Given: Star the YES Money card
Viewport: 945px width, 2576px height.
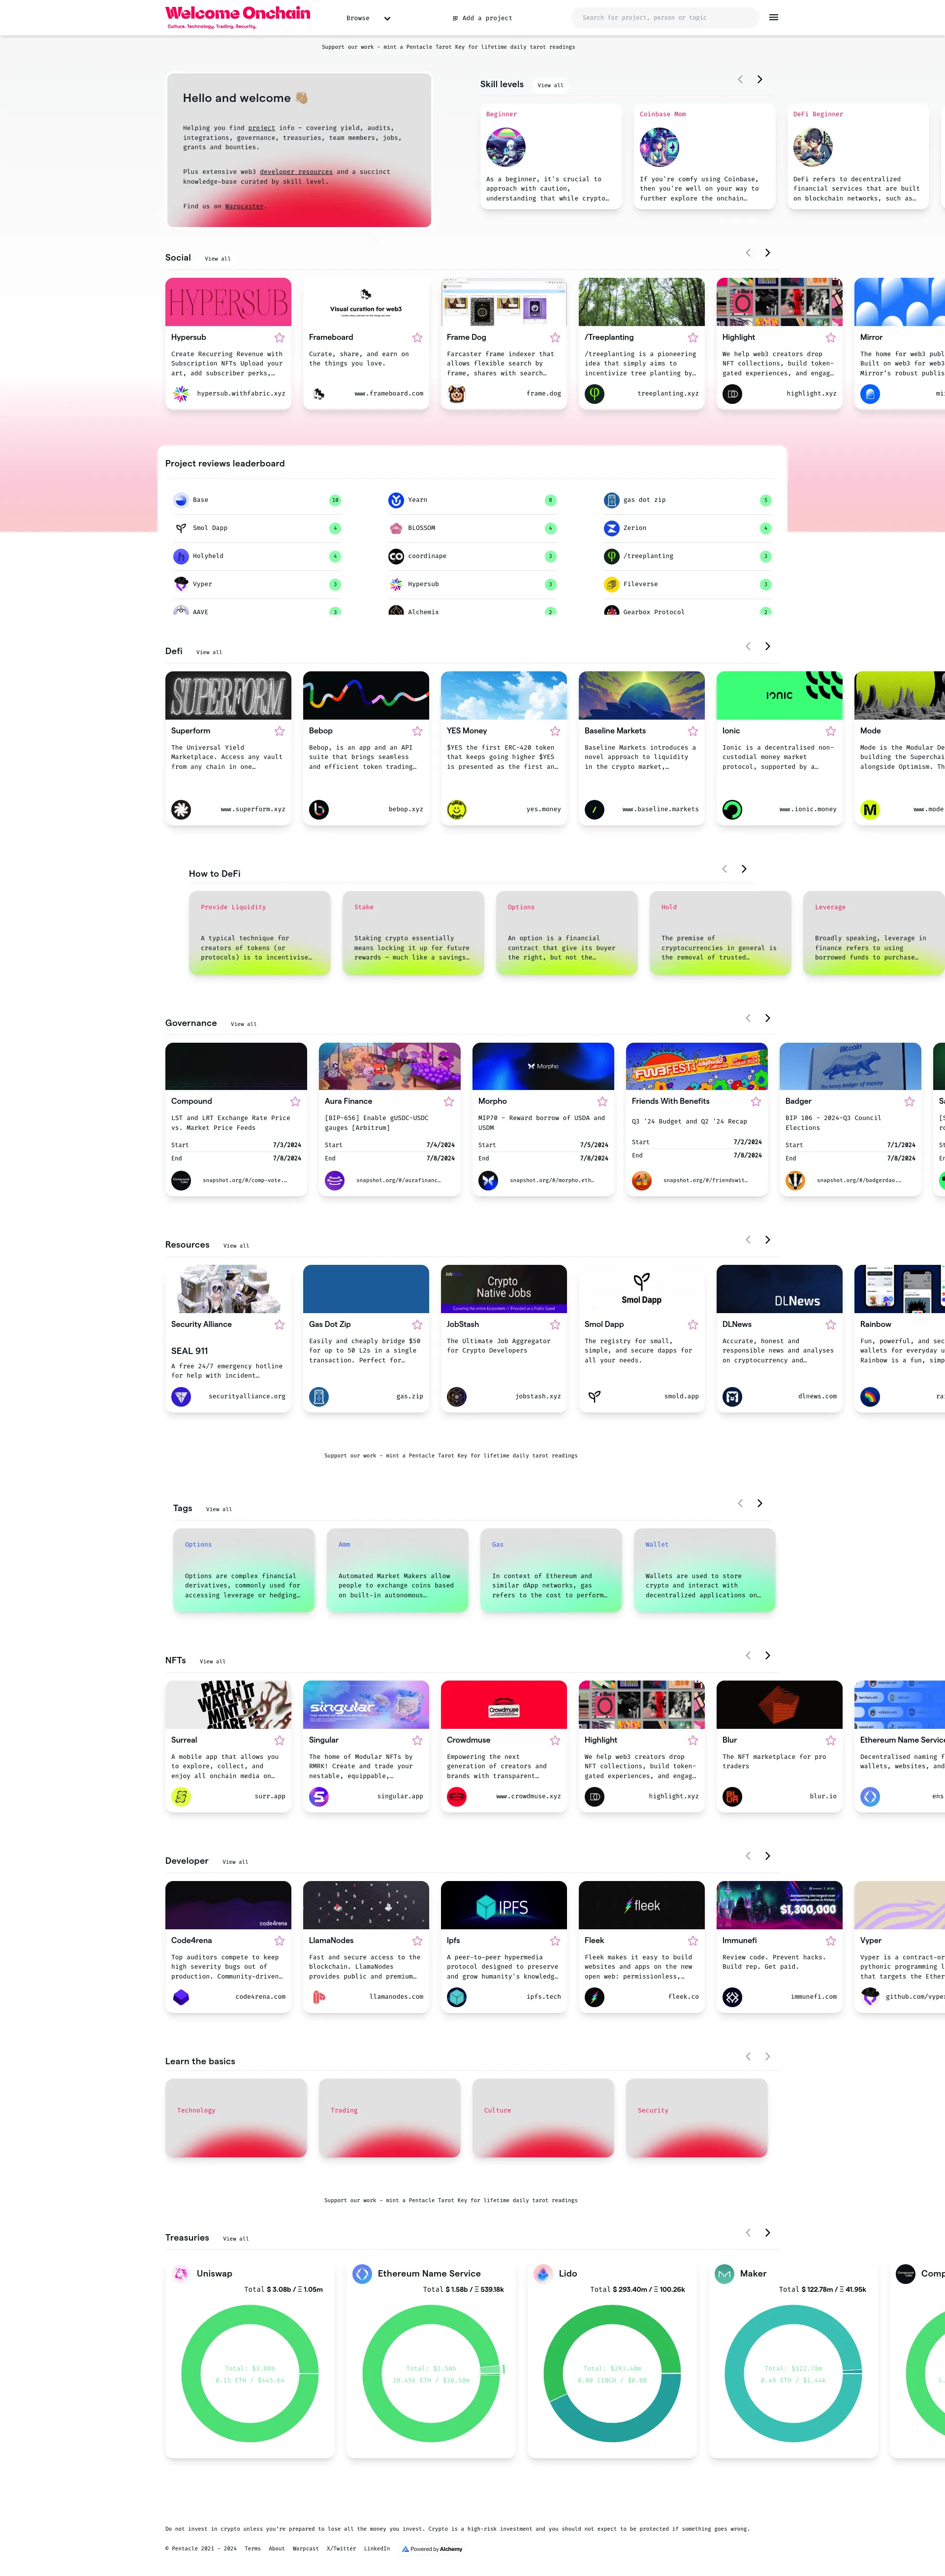Looking at the screenshot, I should coord(555,731).
